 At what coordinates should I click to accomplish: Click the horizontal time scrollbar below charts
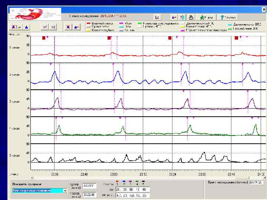(x=148, y=178)
